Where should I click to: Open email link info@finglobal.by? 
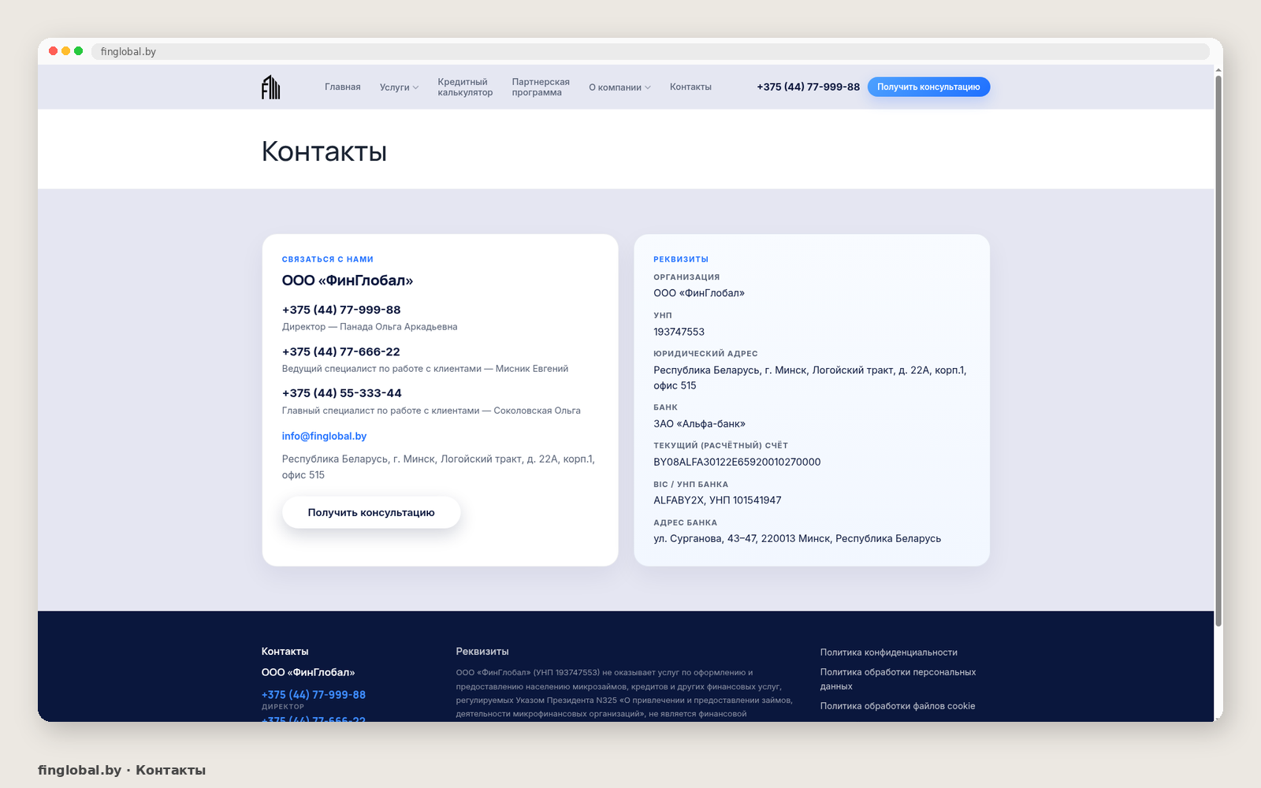(324, 436)
